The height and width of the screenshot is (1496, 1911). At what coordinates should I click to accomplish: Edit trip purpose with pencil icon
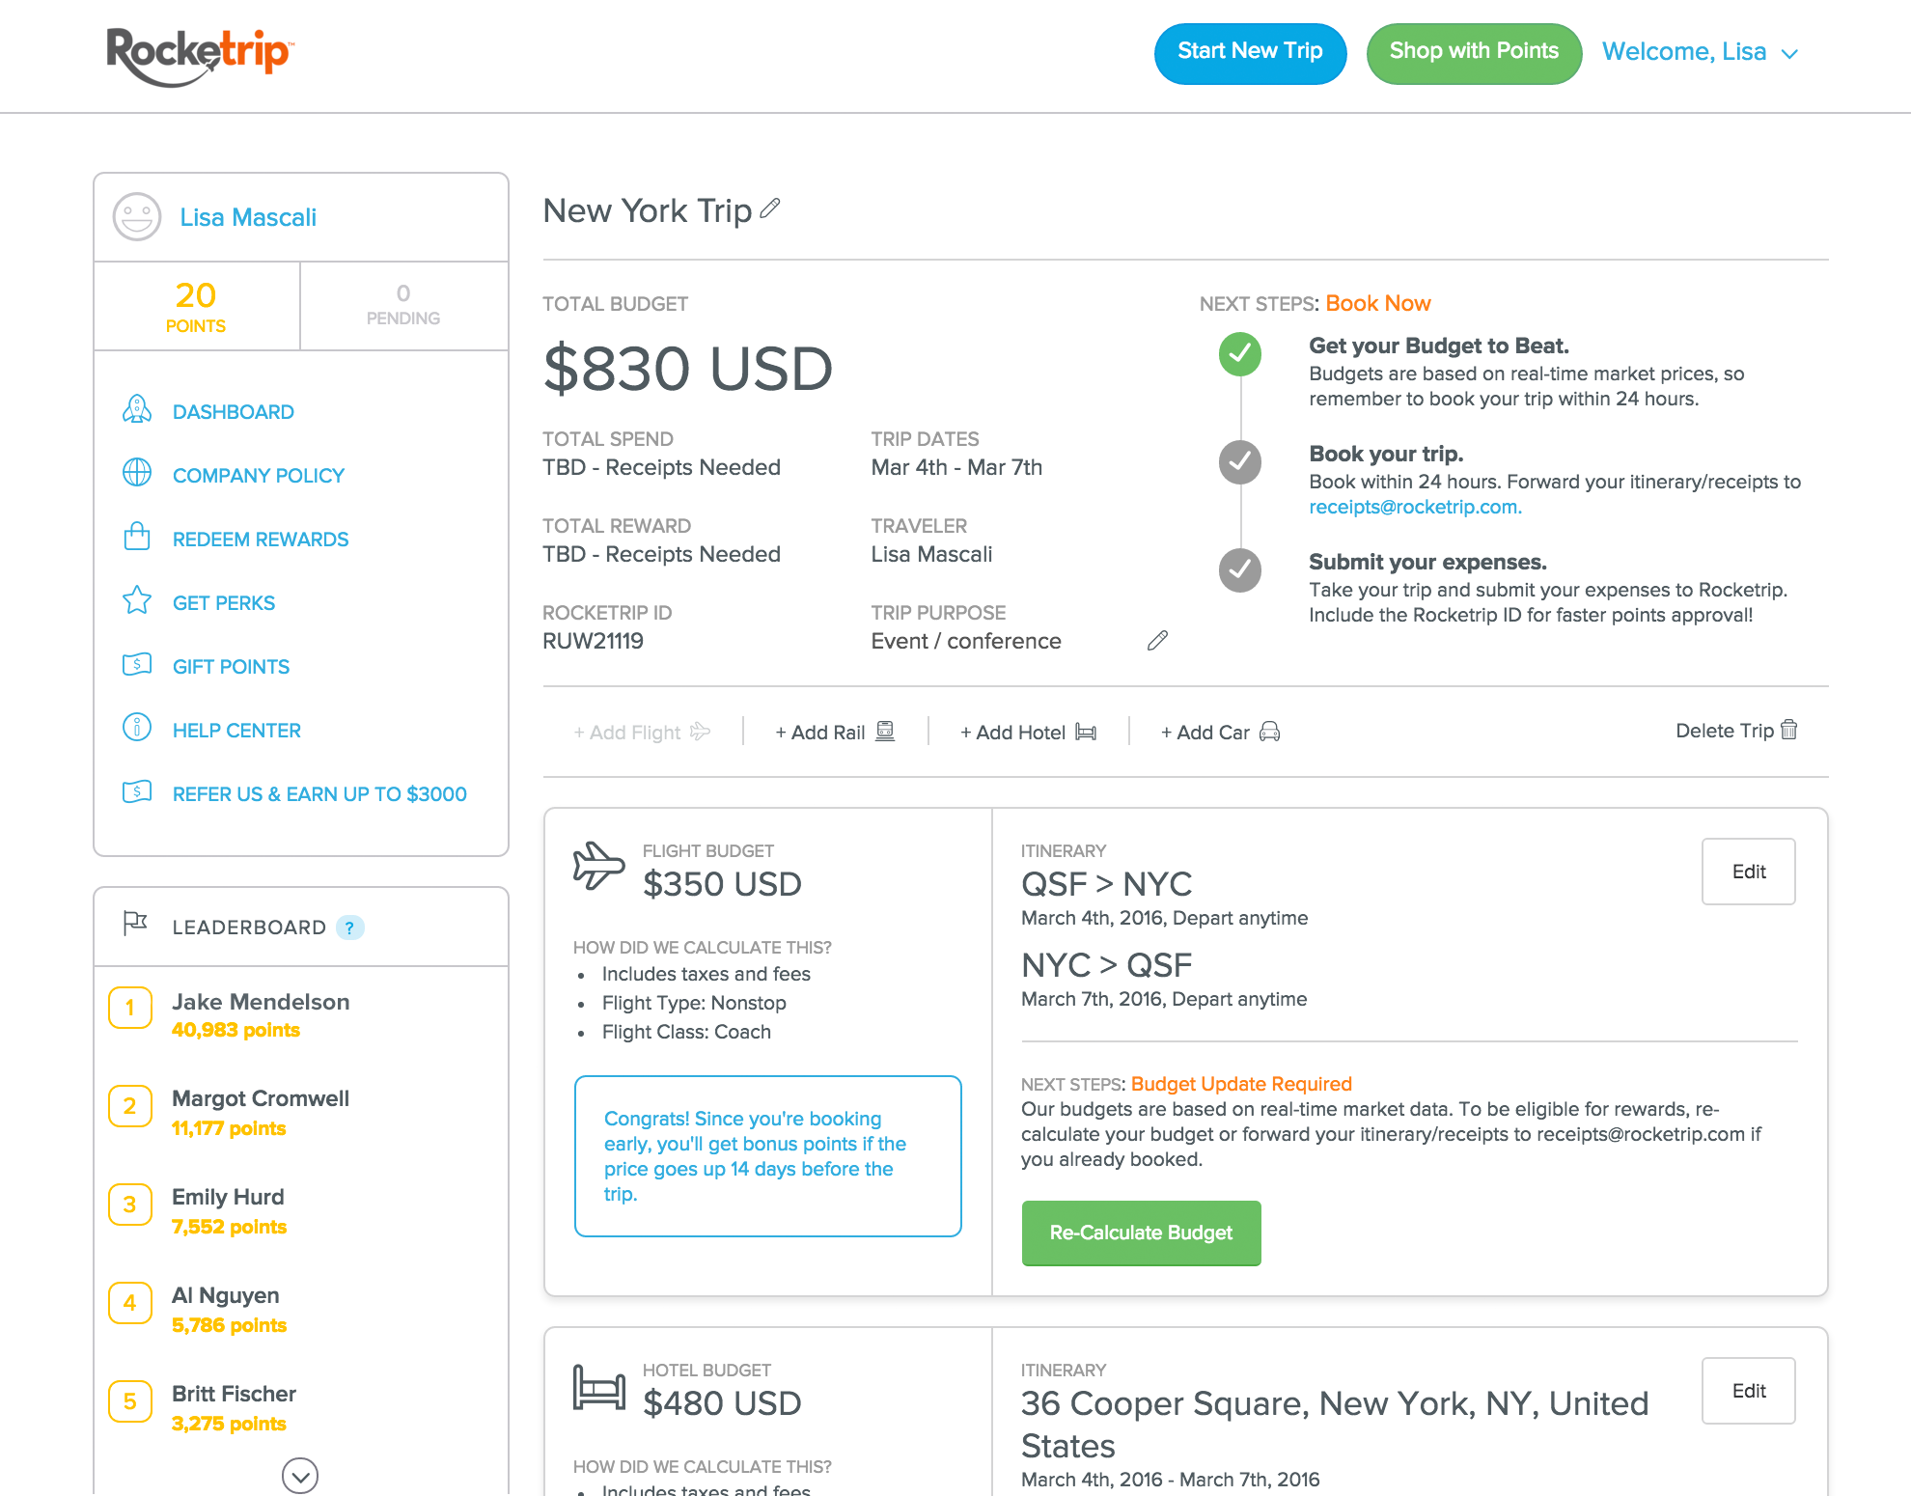point(1157,641)
